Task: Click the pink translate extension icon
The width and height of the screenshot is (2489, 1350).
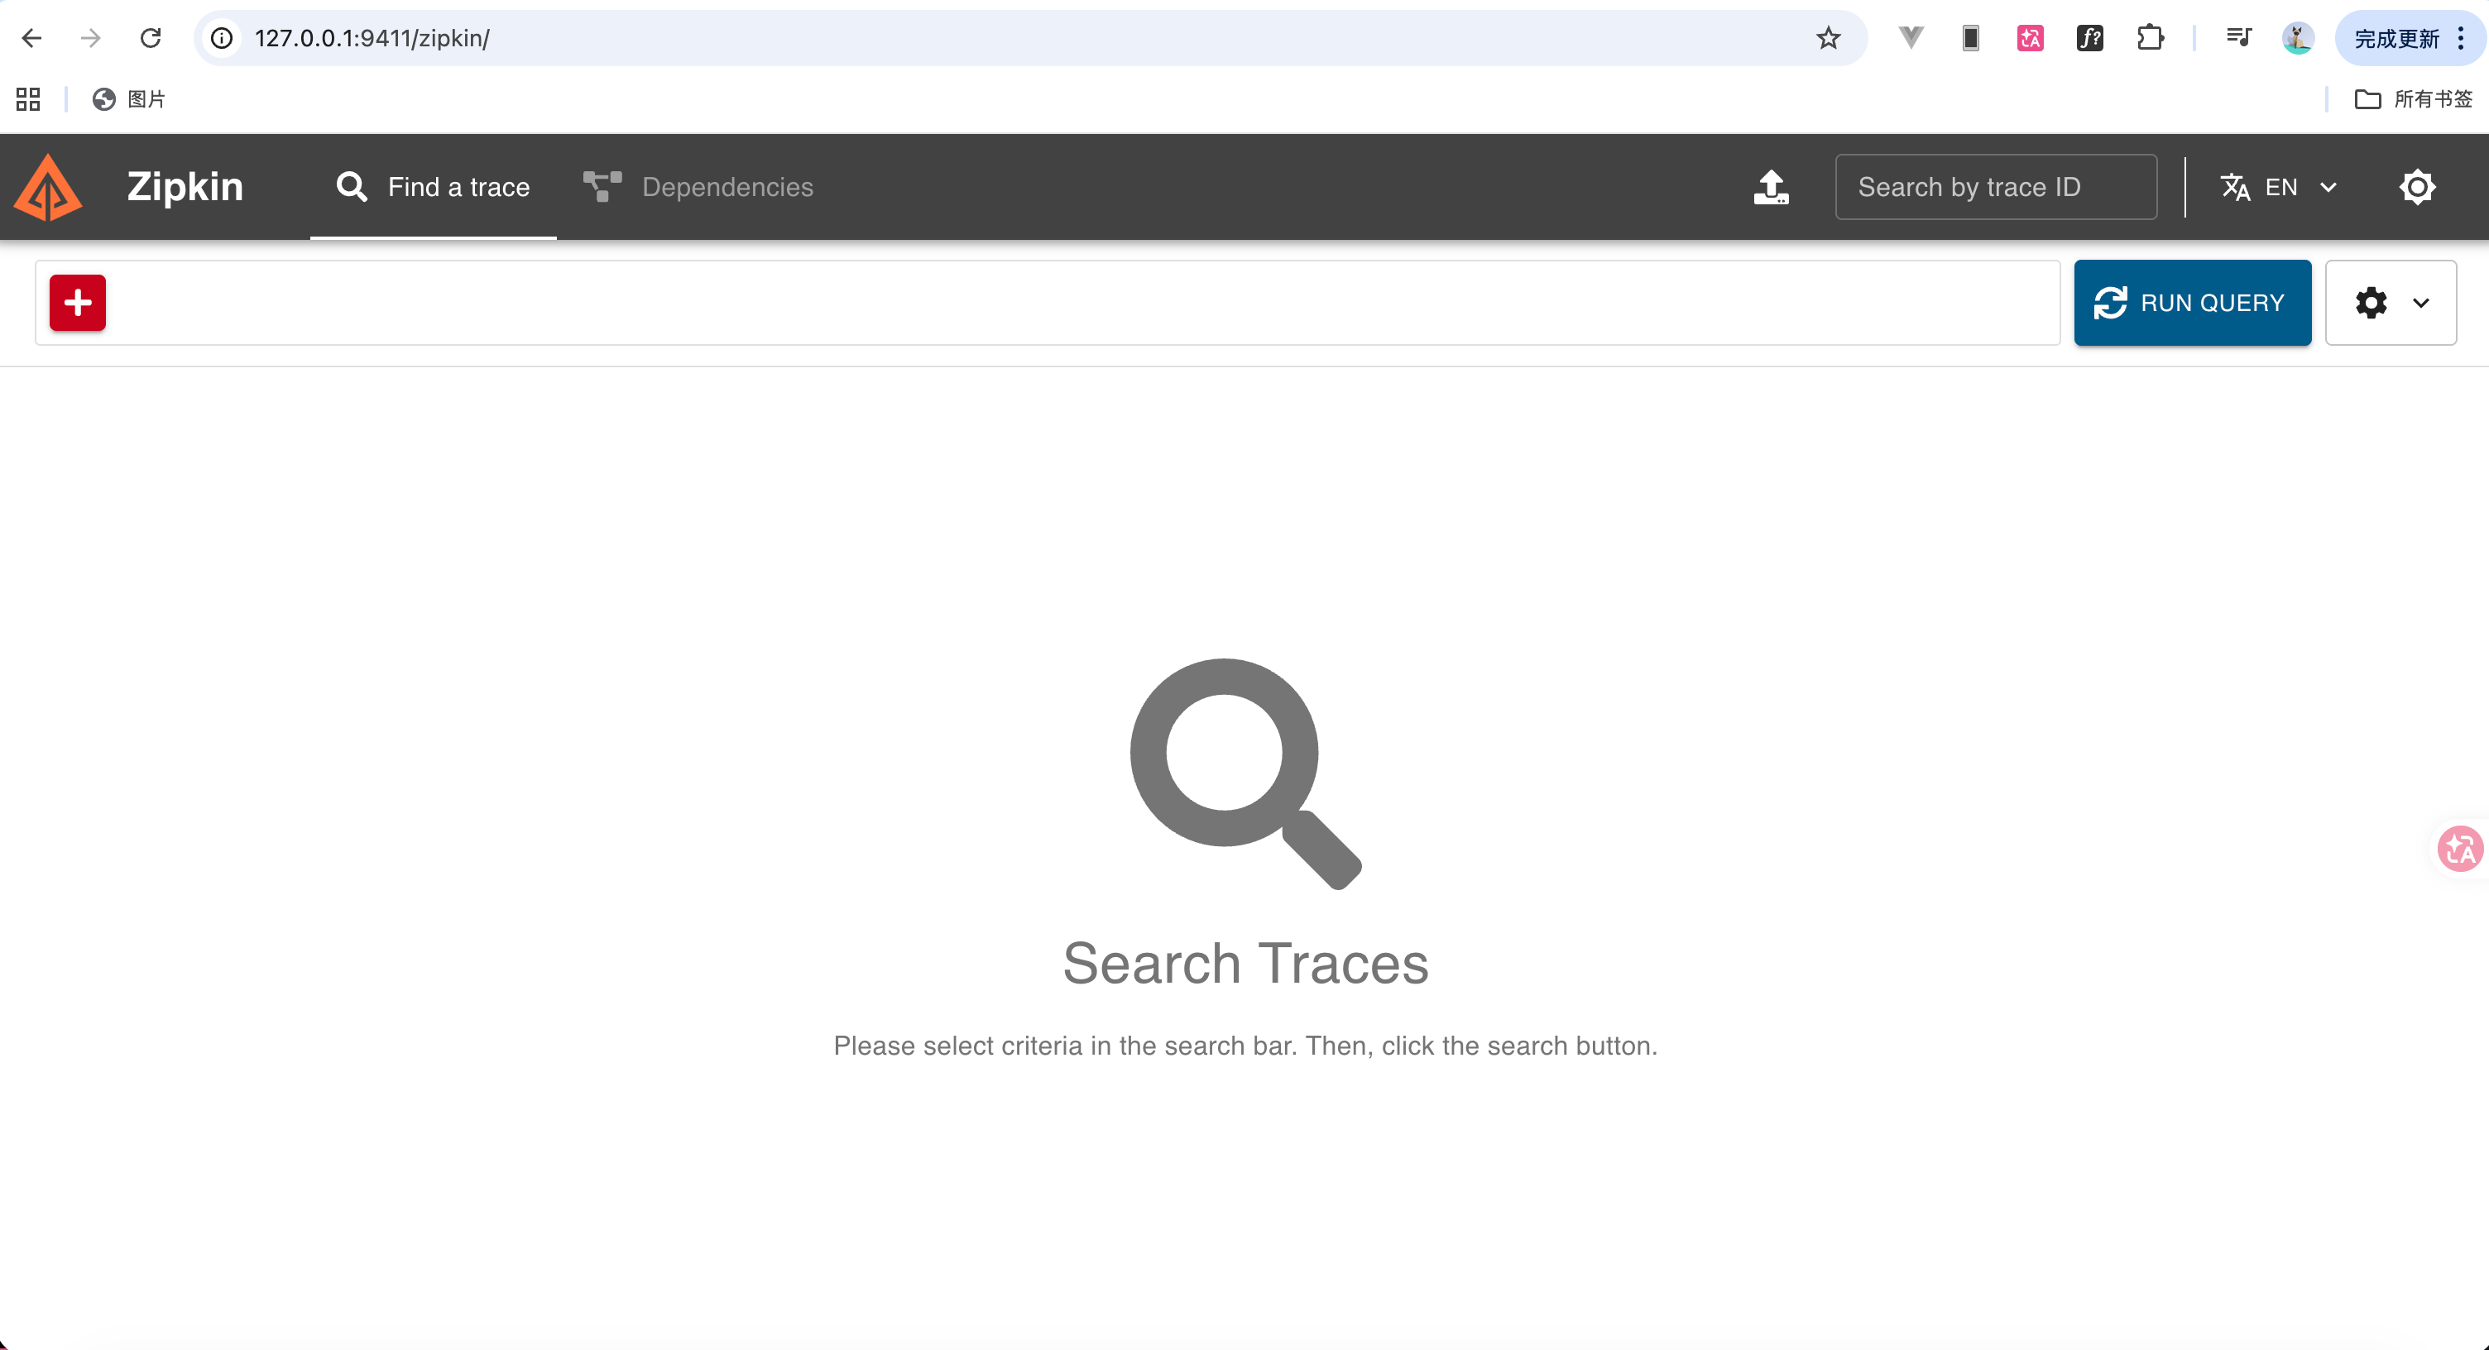Action: 2030,39
